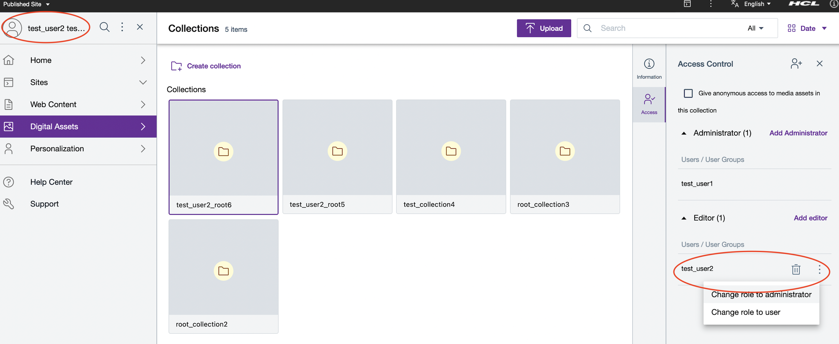Image resolution: width=839 pixels, height=344 pixels.
Task: Select Change role to user
Action: [745, 312]
